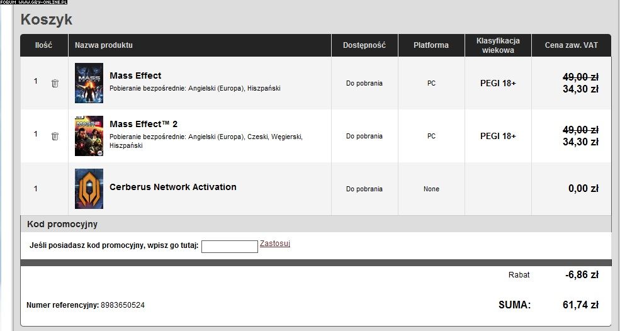
Task: Click Mass Effect discounted price 34,30 zł
Action: pyautogui.click(x=580, y=89)
